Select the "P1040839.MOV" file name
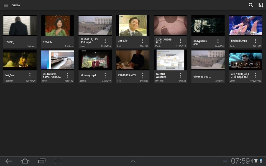Image resolution: width=266 pixels, height=166 pixels. 127,75
